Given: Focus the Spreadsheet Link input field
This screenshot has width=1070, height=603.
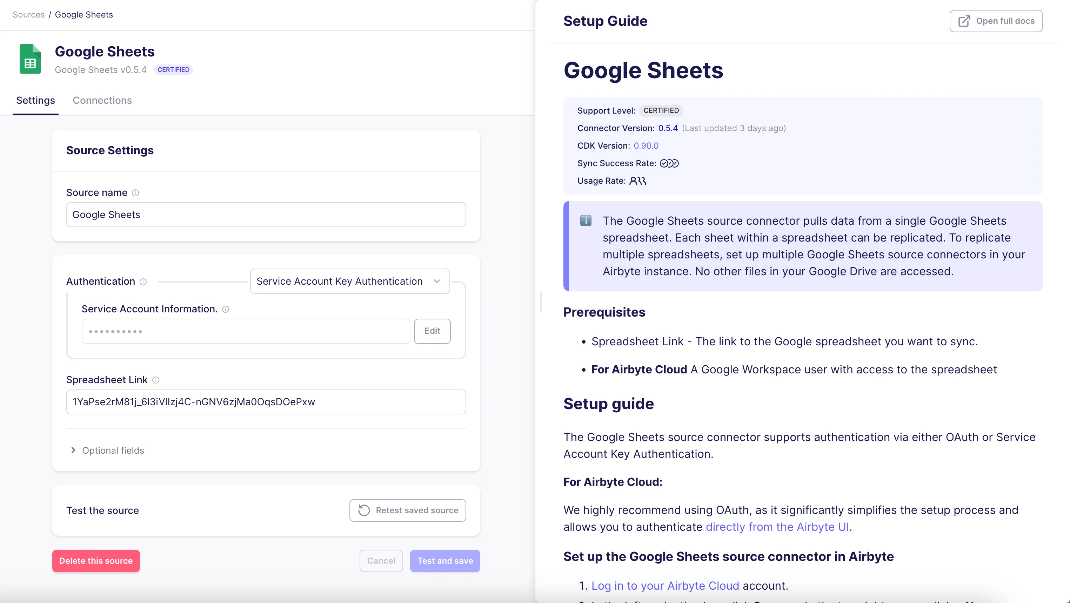Looking at the screenshot, I should pyautogui.click(x=266, y=402).
